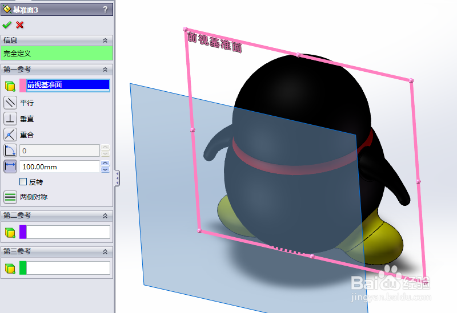Toggle the angle constraint icon
Screen dimensions: 457x313
(10, 151)
